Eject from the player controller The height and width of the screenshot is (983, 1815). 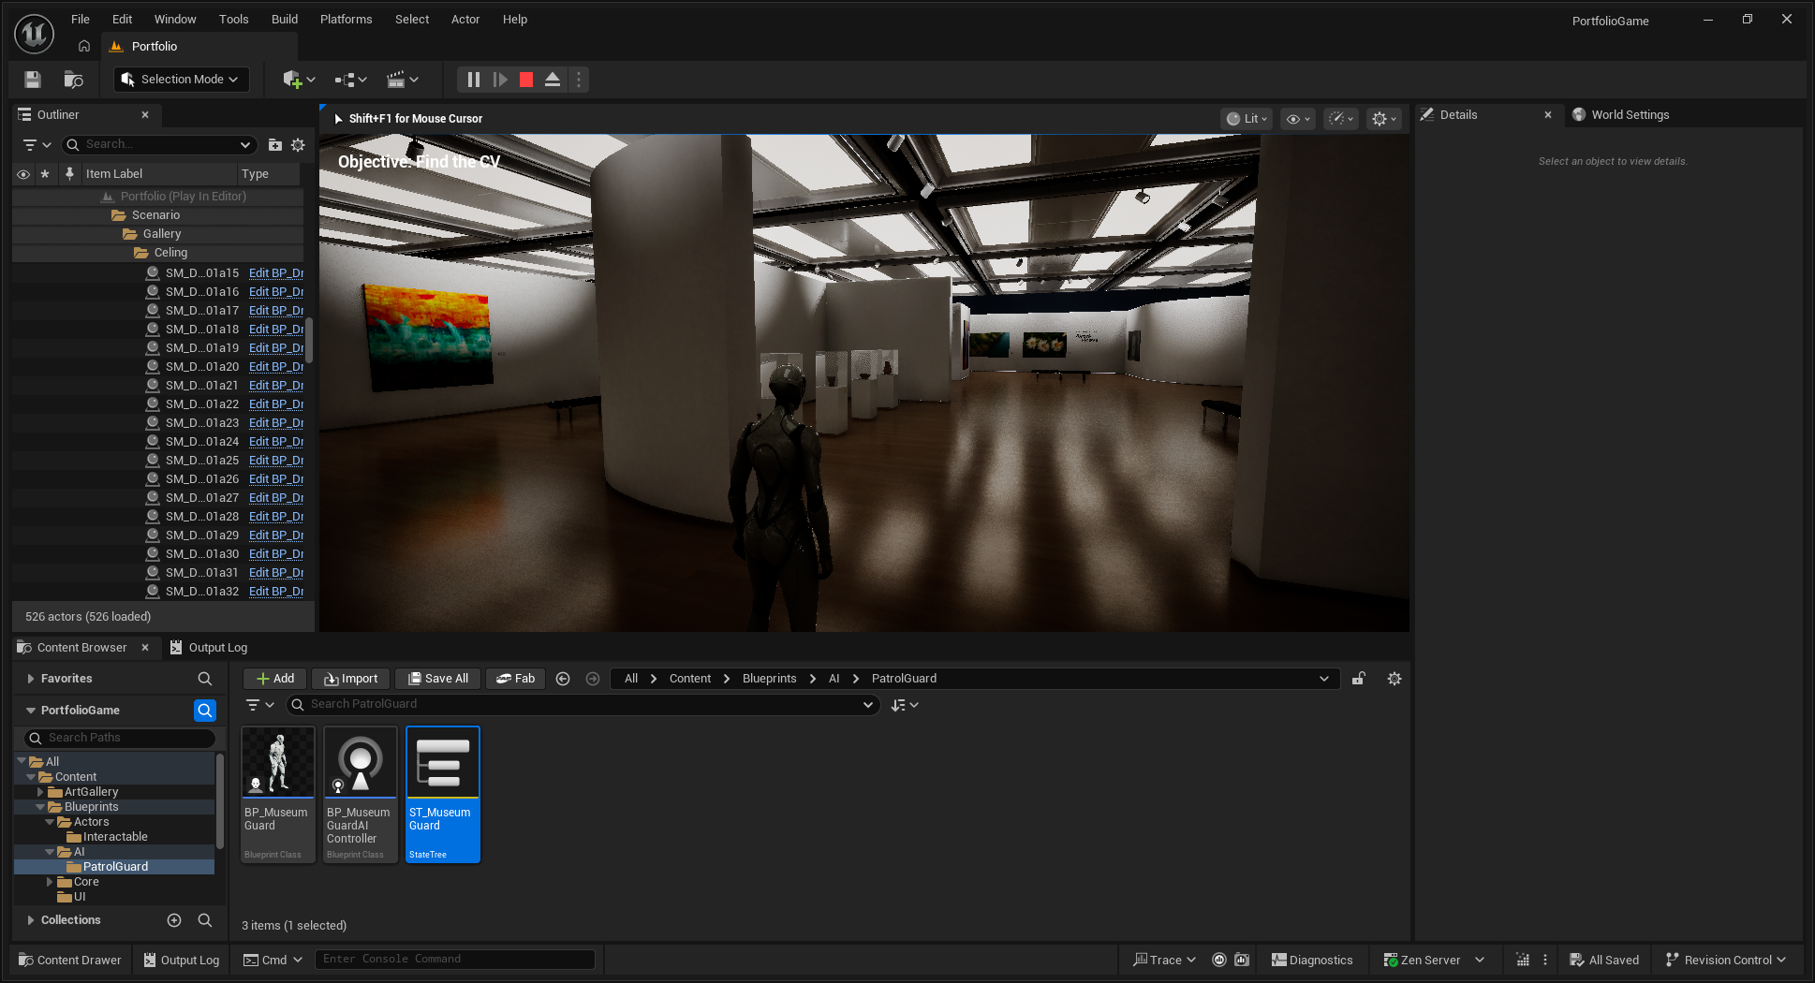click(x=553, y=80)
